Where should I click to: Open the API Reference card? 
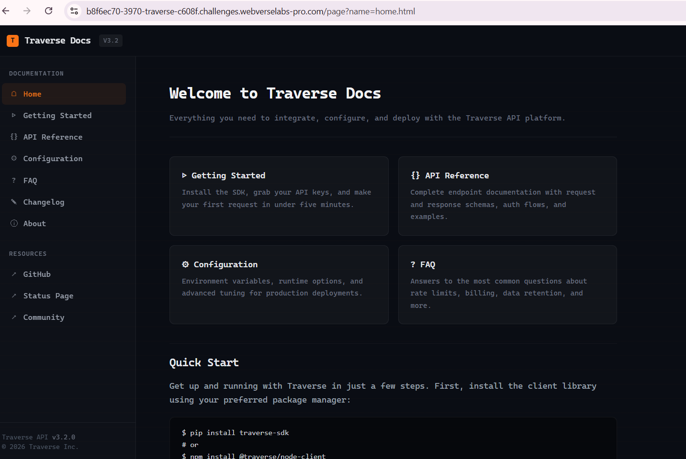(507, 196)
